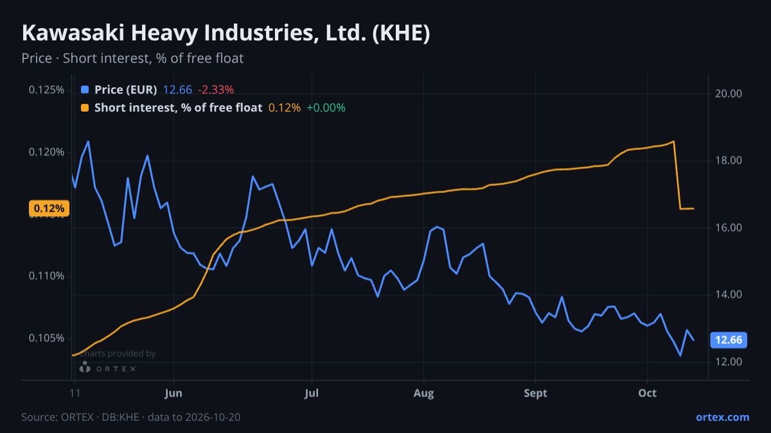Image resolution: width=771 pixels, height=433 pixels.
Task: Click the Price value 12.66 in the legend
Action: point(177,90)
